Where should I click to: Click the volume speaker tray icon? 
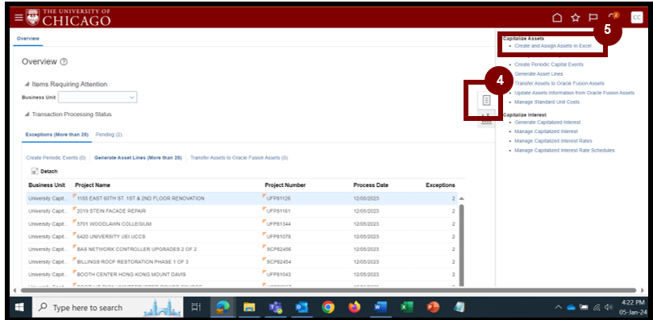[x=609, y=308]
